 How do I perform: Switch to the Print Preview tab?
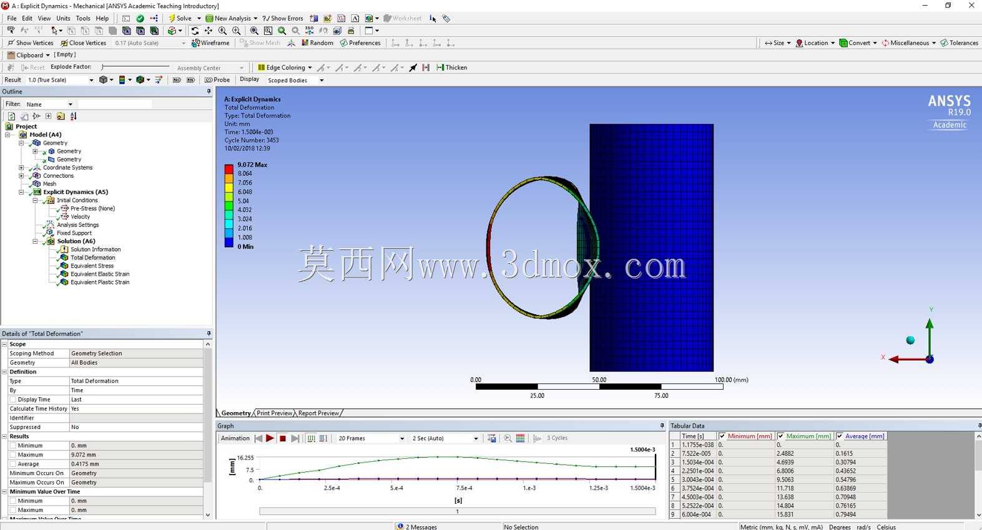click(274, 413)
